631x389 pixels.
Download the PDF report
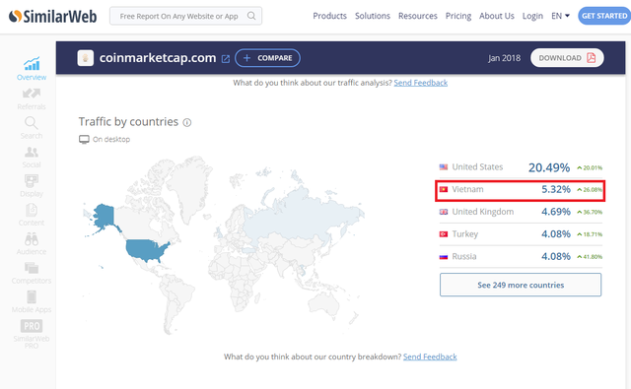[567, 58]
